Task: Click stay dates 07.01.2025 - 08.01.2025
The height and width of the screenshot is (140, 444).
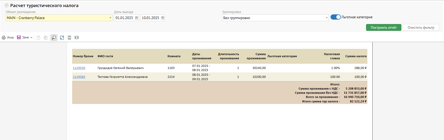Action: 201,68
